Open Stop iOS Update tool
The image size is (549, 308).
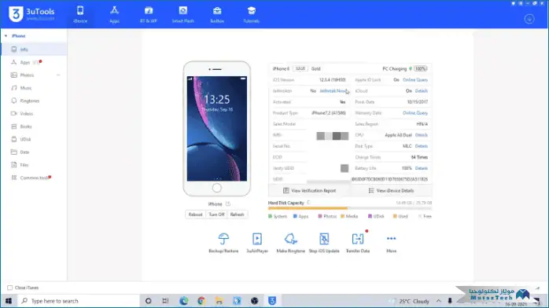(324, 242)
